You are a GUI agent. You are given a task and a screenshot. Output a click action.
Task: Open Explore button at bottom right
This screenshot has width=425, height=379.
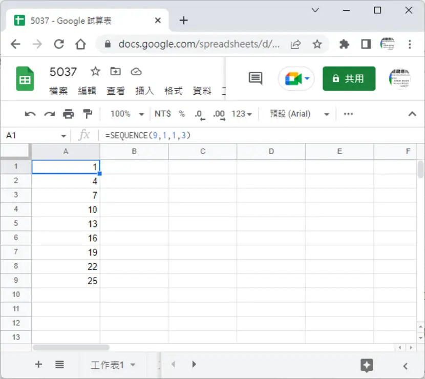(367, 365)
